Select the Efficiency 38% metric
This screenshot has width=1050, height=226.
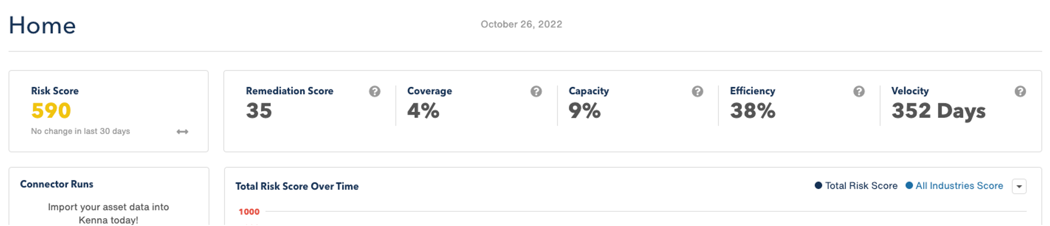click(752, 111)
